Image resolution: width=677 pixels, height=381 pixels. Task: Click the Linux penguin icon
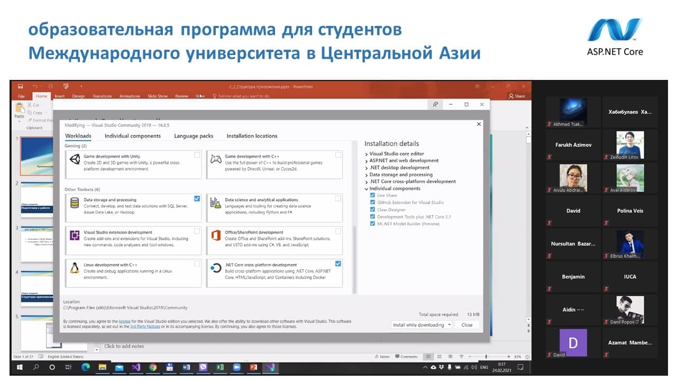(x=75, y=267)
